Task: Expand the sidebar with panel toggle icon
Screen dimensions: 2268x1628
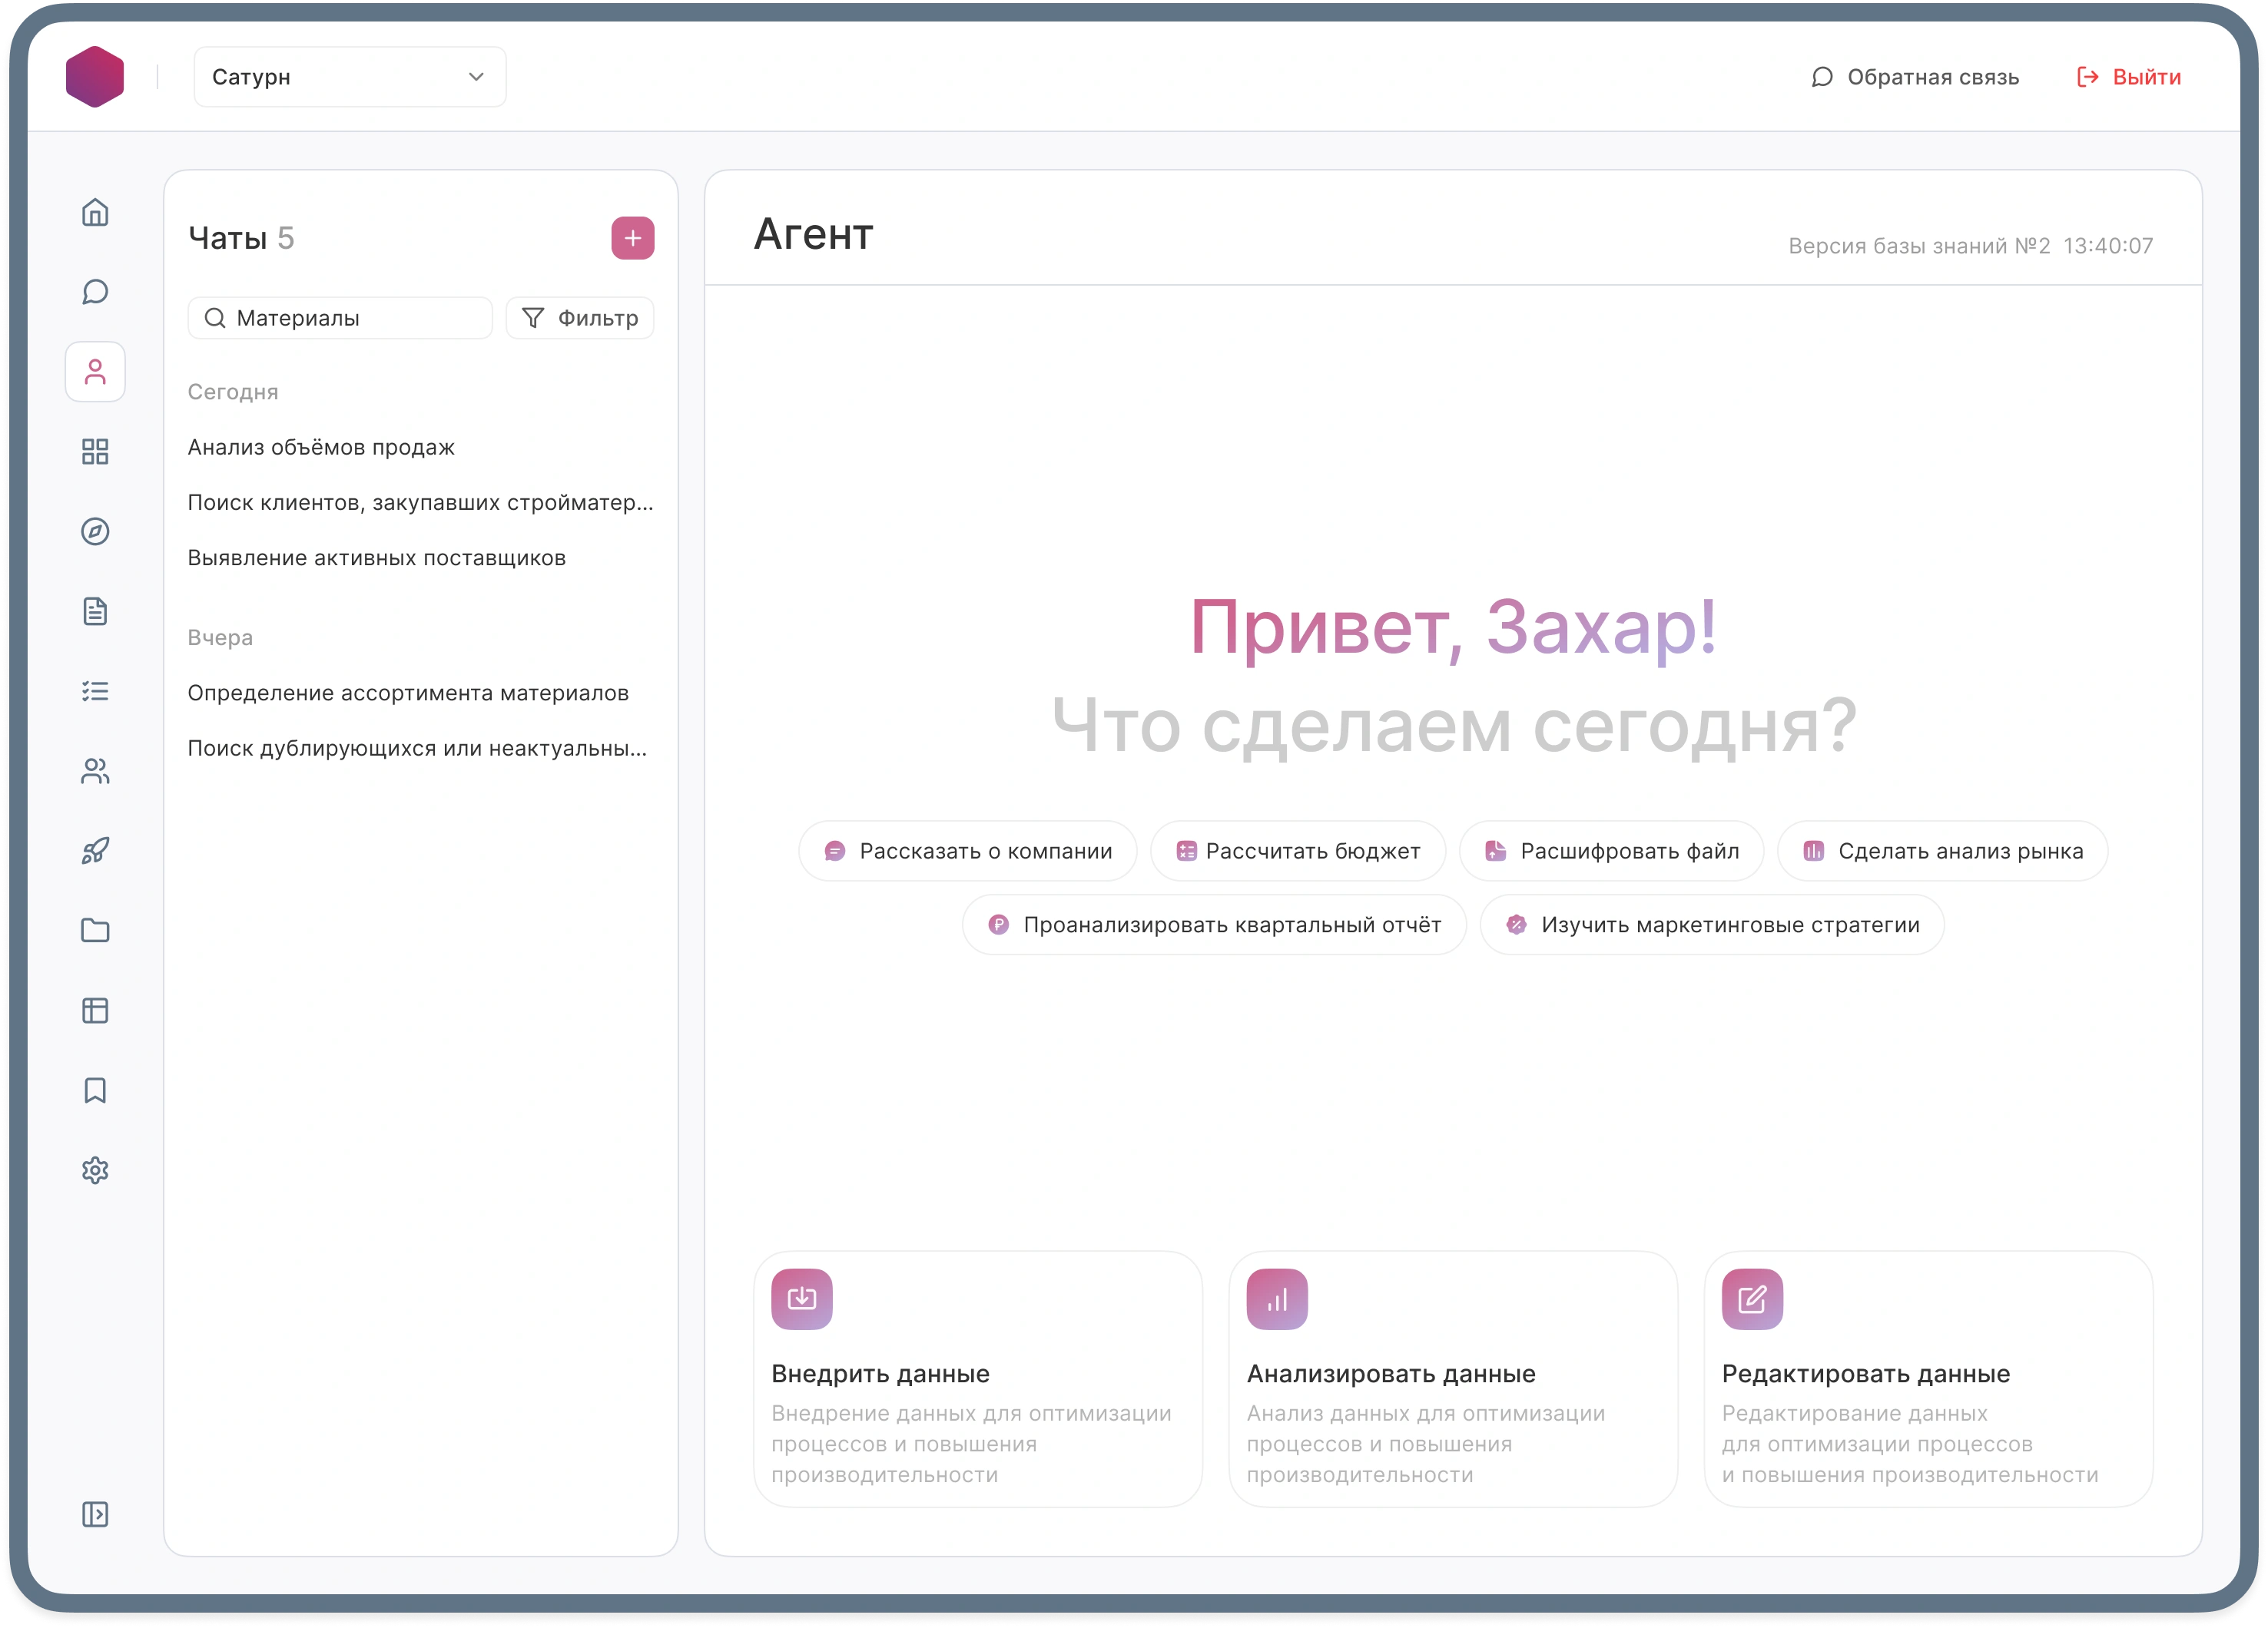Action: 95,1515
